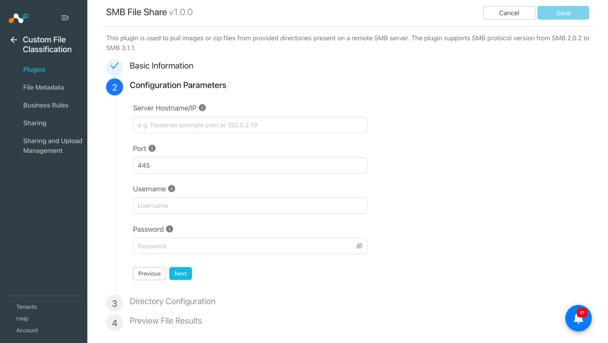This screenshot has height=343, width=608.
Task: Click the Previous button
Action: click(x=149, y=274)
